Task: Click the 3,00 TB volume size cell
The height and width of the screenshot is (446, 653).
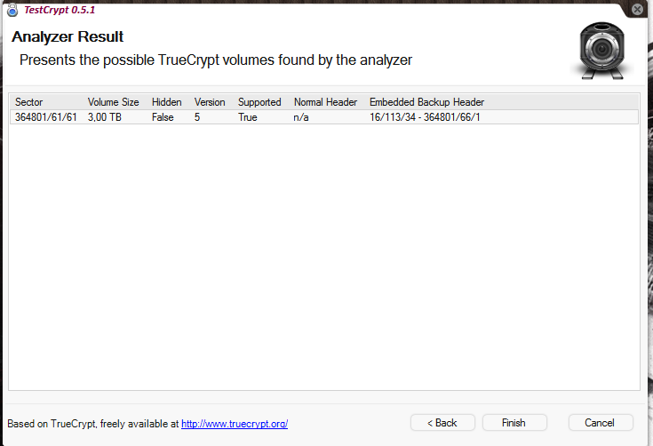Action: click(x=105, y=117)
